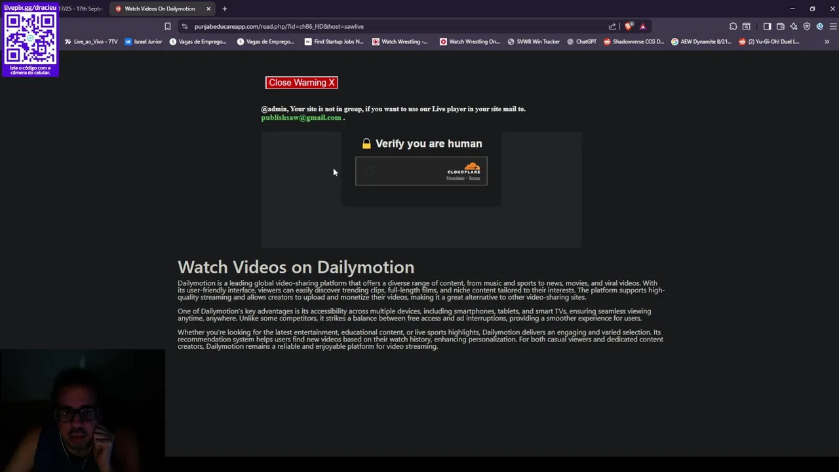Open the 'Israel Junior' bookmark
This screenshot has height=472, width=839.
point(144,41)
